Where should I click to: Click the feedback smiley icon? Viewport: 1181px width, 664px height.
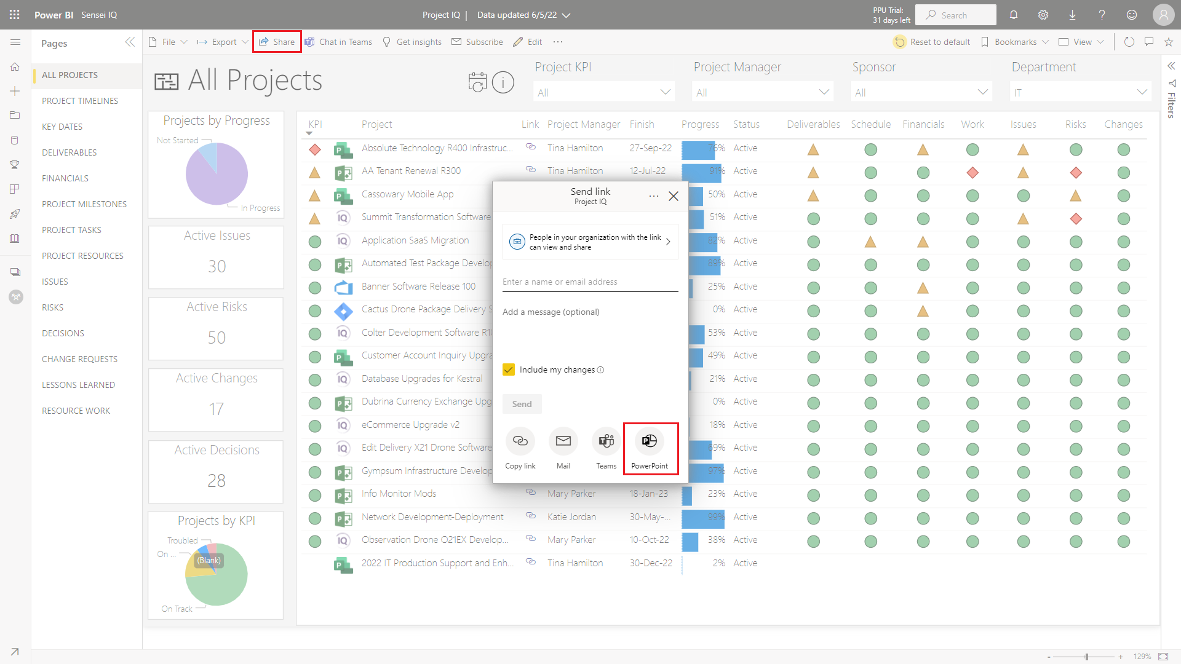tap(1132, 15)
